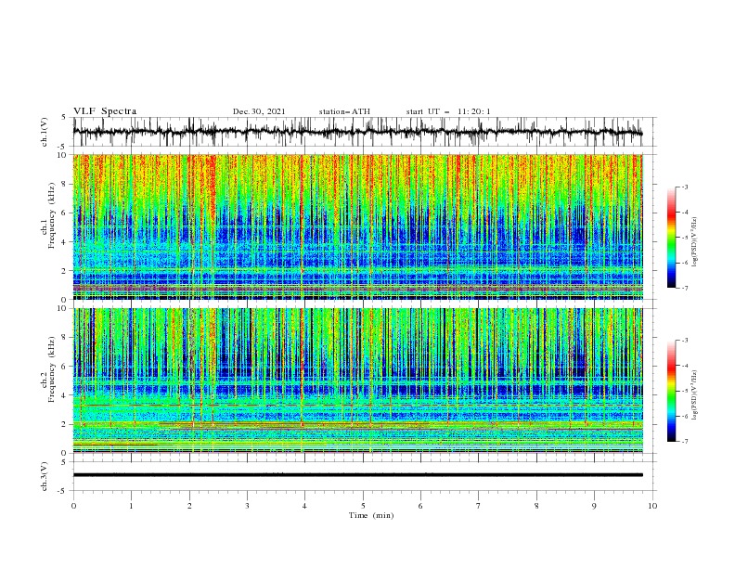Screen dimensions: 735x568
Task: Click time axis tick label '2'
Action: [x=189, y=506]
